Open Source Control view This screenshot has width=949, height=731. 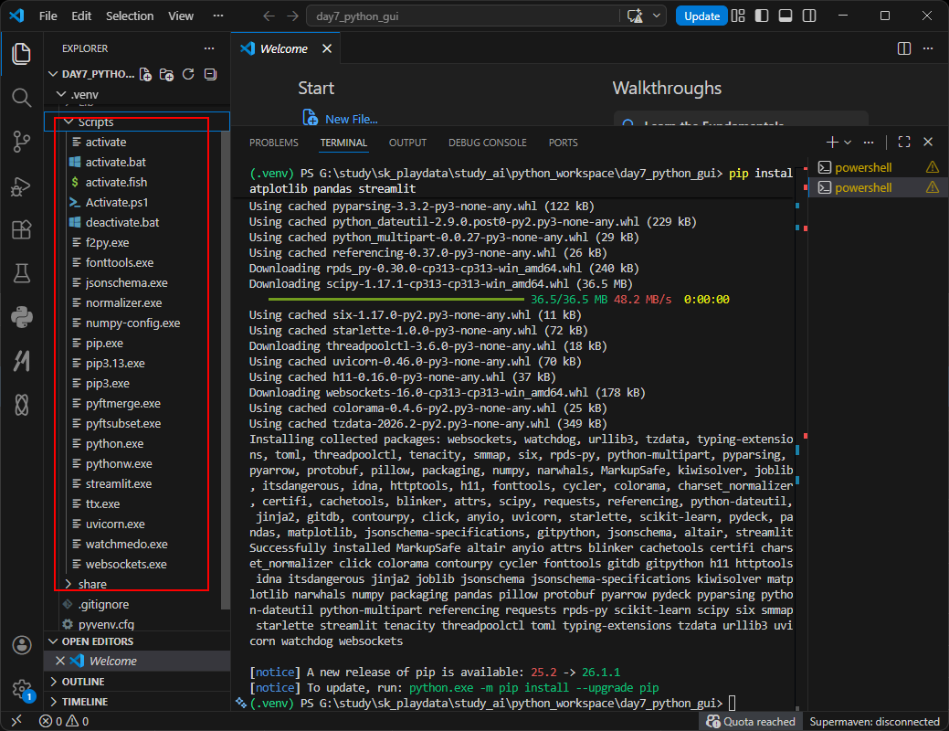pos(21,142)
